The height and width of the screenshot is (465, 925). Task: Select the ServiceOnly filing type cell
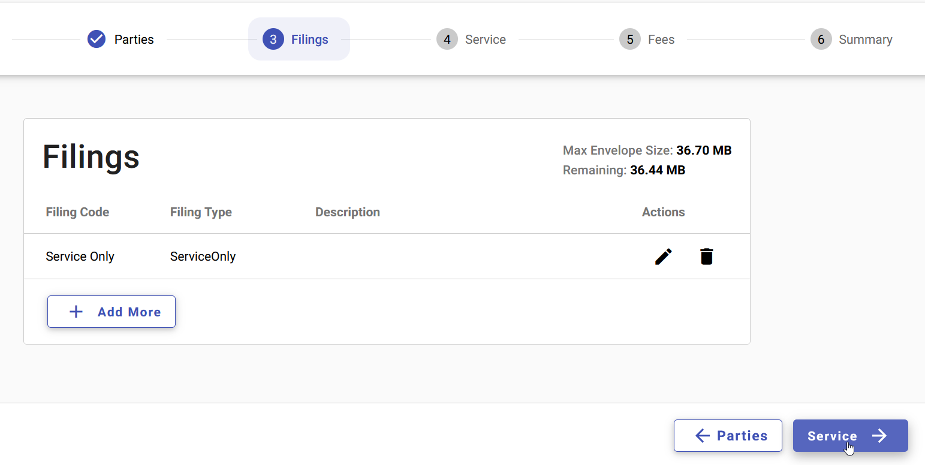(203, 256)
